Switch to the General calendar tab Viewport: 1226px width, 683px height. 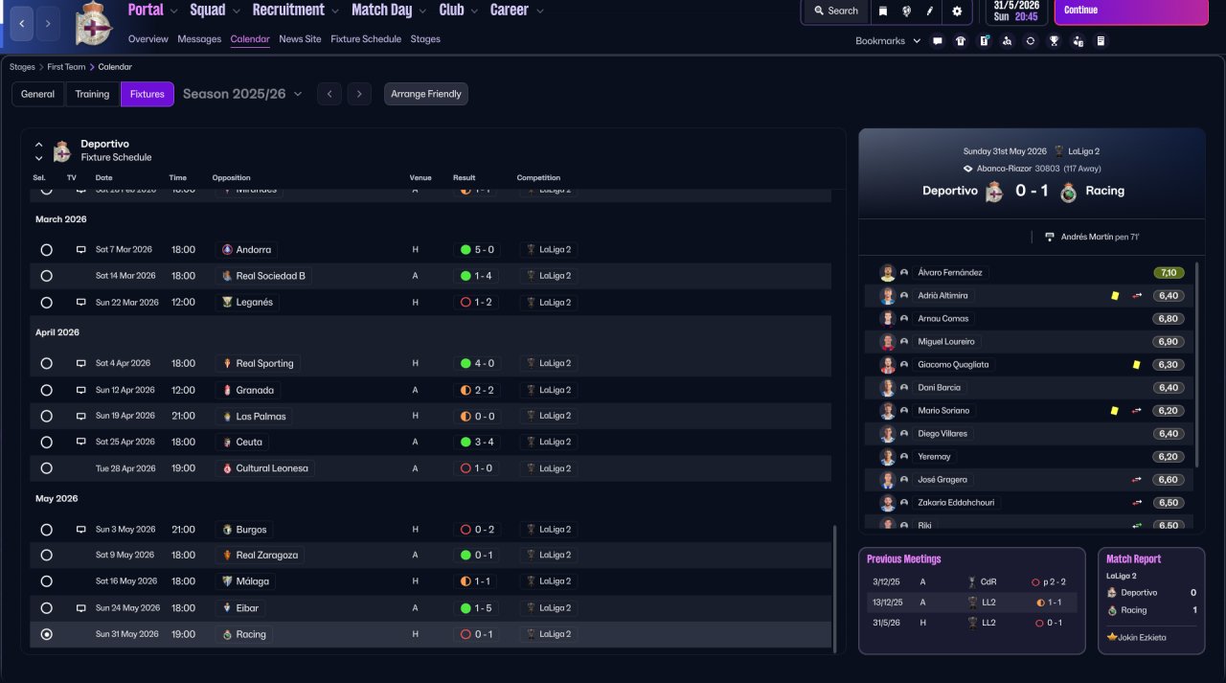click(x=38, y=94)
